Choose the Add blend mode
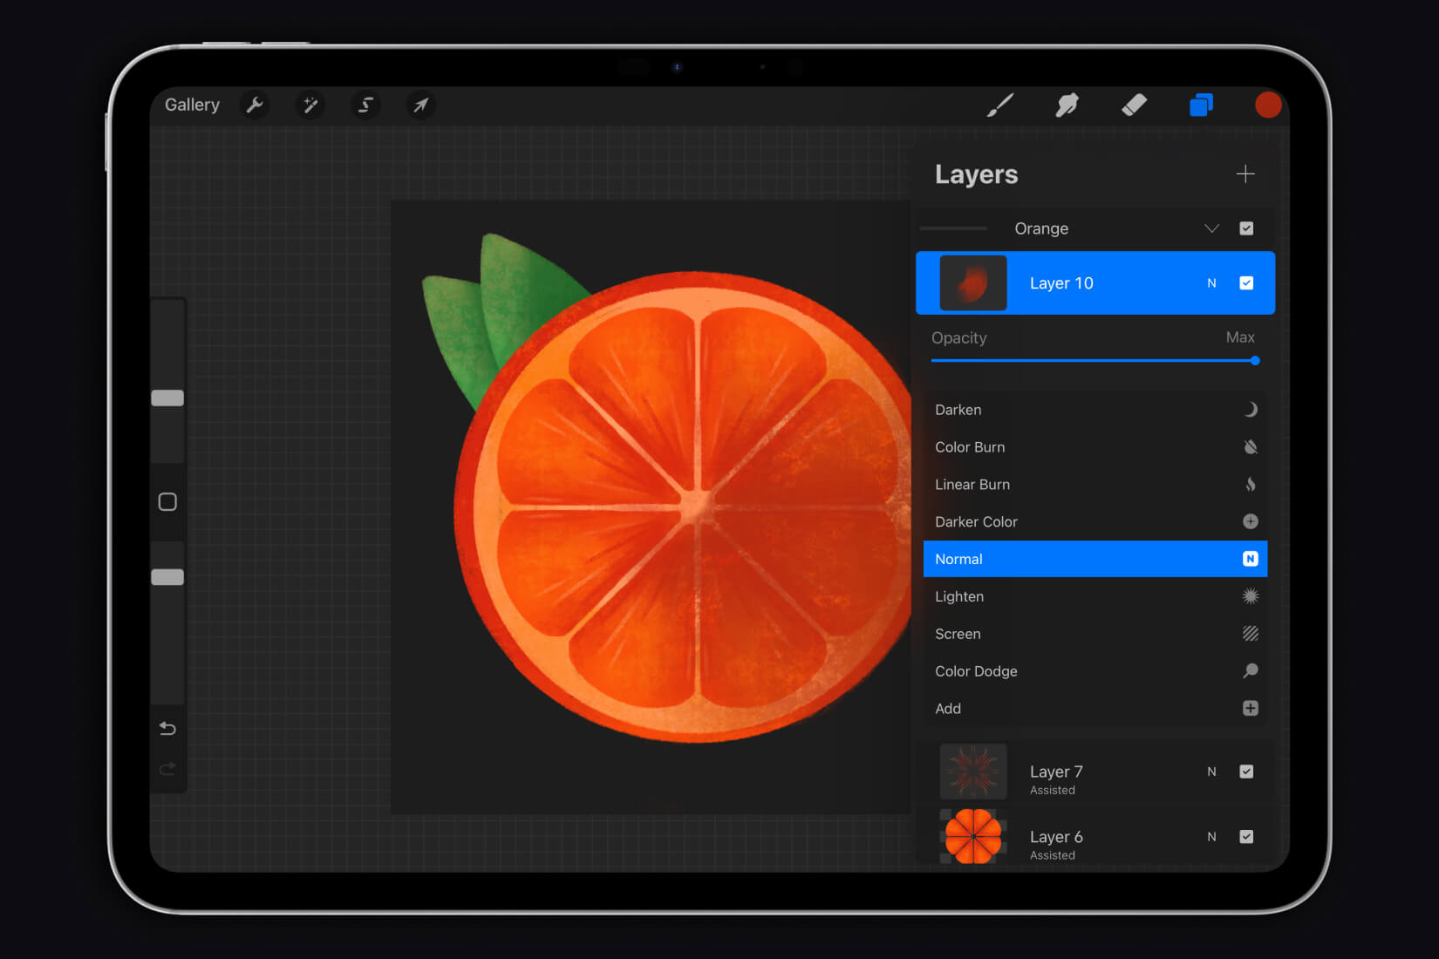This screenshot has width=1439, height=959. point(1095,709)
